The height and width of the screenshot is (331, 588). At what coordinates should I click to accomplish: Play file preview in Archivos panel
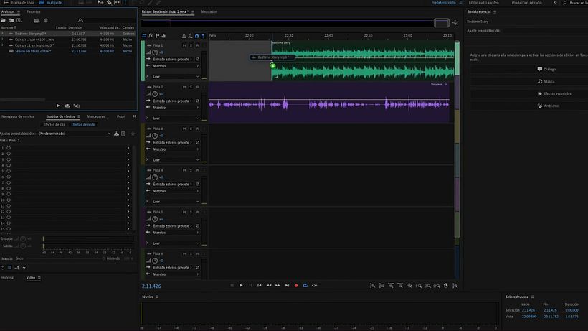(58, 106)
